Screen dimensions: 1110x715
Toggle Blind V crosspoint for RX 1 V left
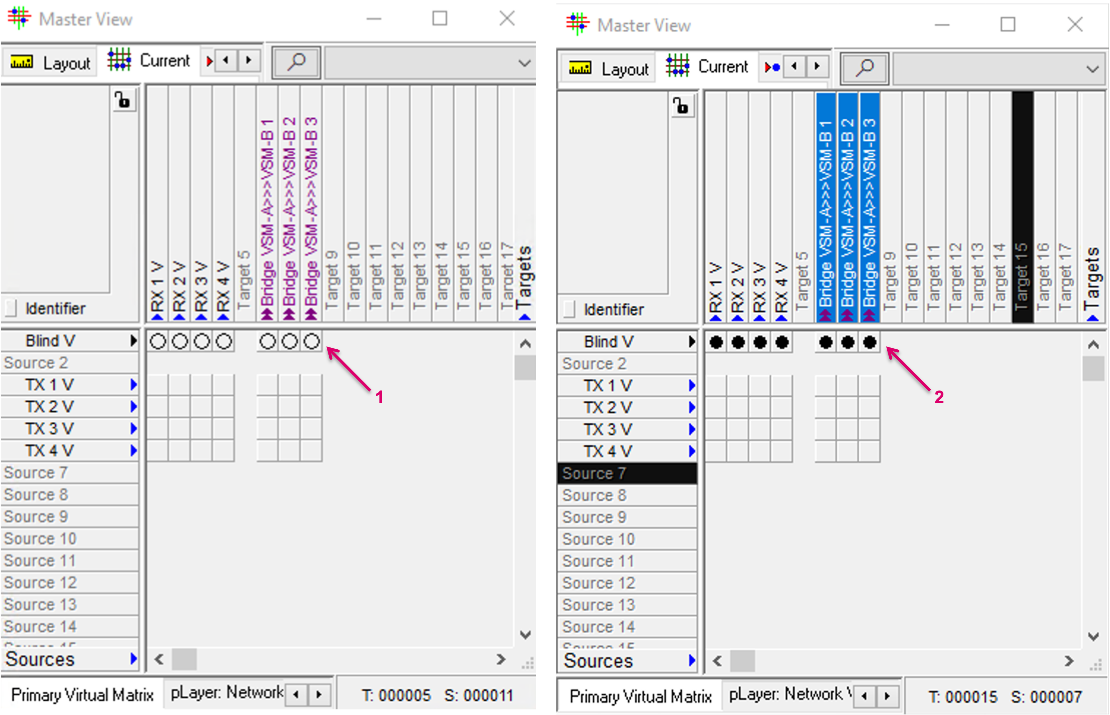click(x=158, y=342)
